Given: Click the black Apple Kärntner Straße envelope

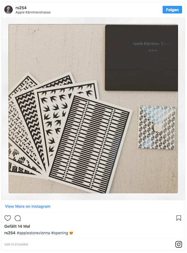Looking at the screenshot, I should click(x=141, y=58).
